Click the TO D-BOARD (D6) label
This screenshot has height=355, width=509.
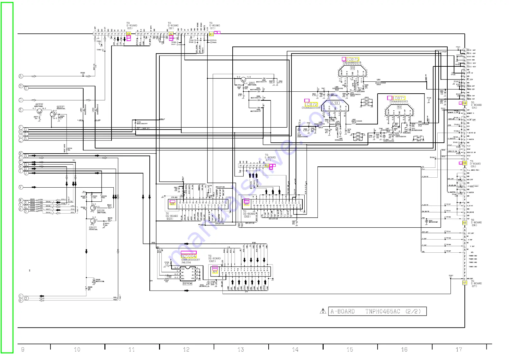(476, 223)
